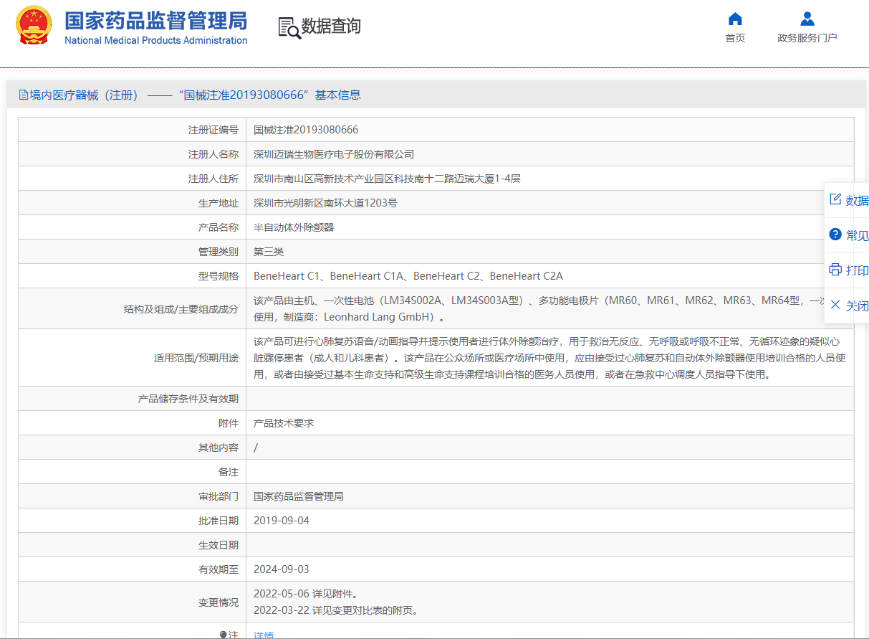Select the 适用范围/预期用途 label cell
Viewport: 869px width, 639px height.
(133, 358)
